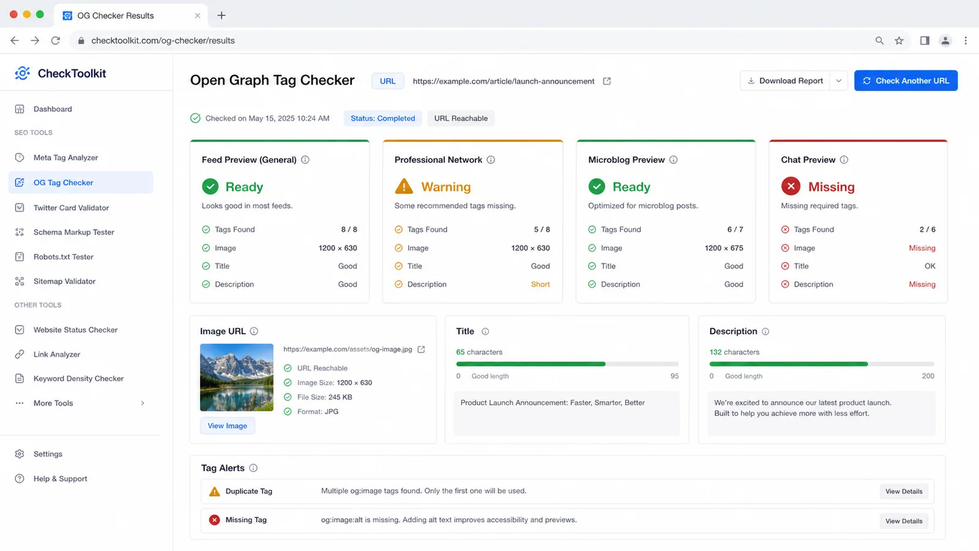Click 'Checked on May 15, 2025 10:24 AM' text

(x=267, y=118)
